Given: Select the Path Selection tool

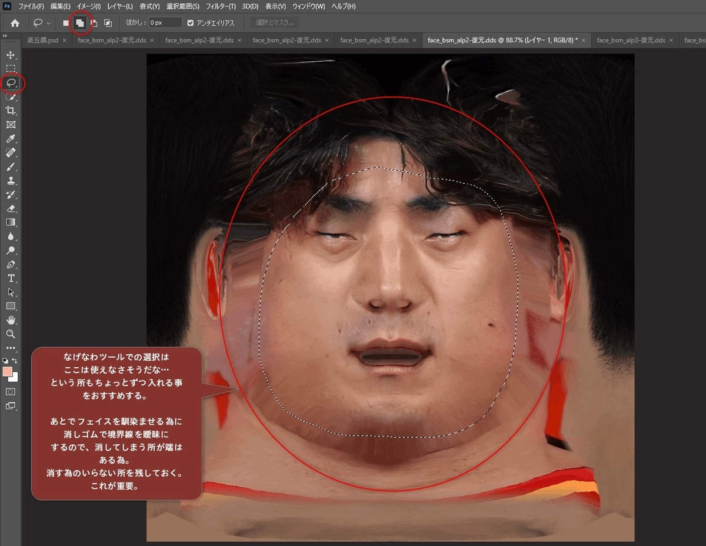Looking at the screenshot, I should click(11, 292).
